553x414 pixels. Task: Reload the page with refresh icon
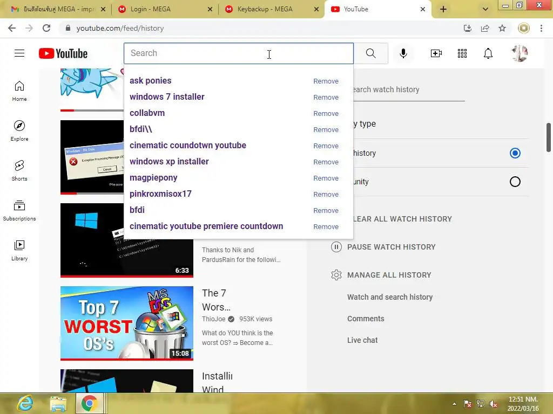[46, 28]
